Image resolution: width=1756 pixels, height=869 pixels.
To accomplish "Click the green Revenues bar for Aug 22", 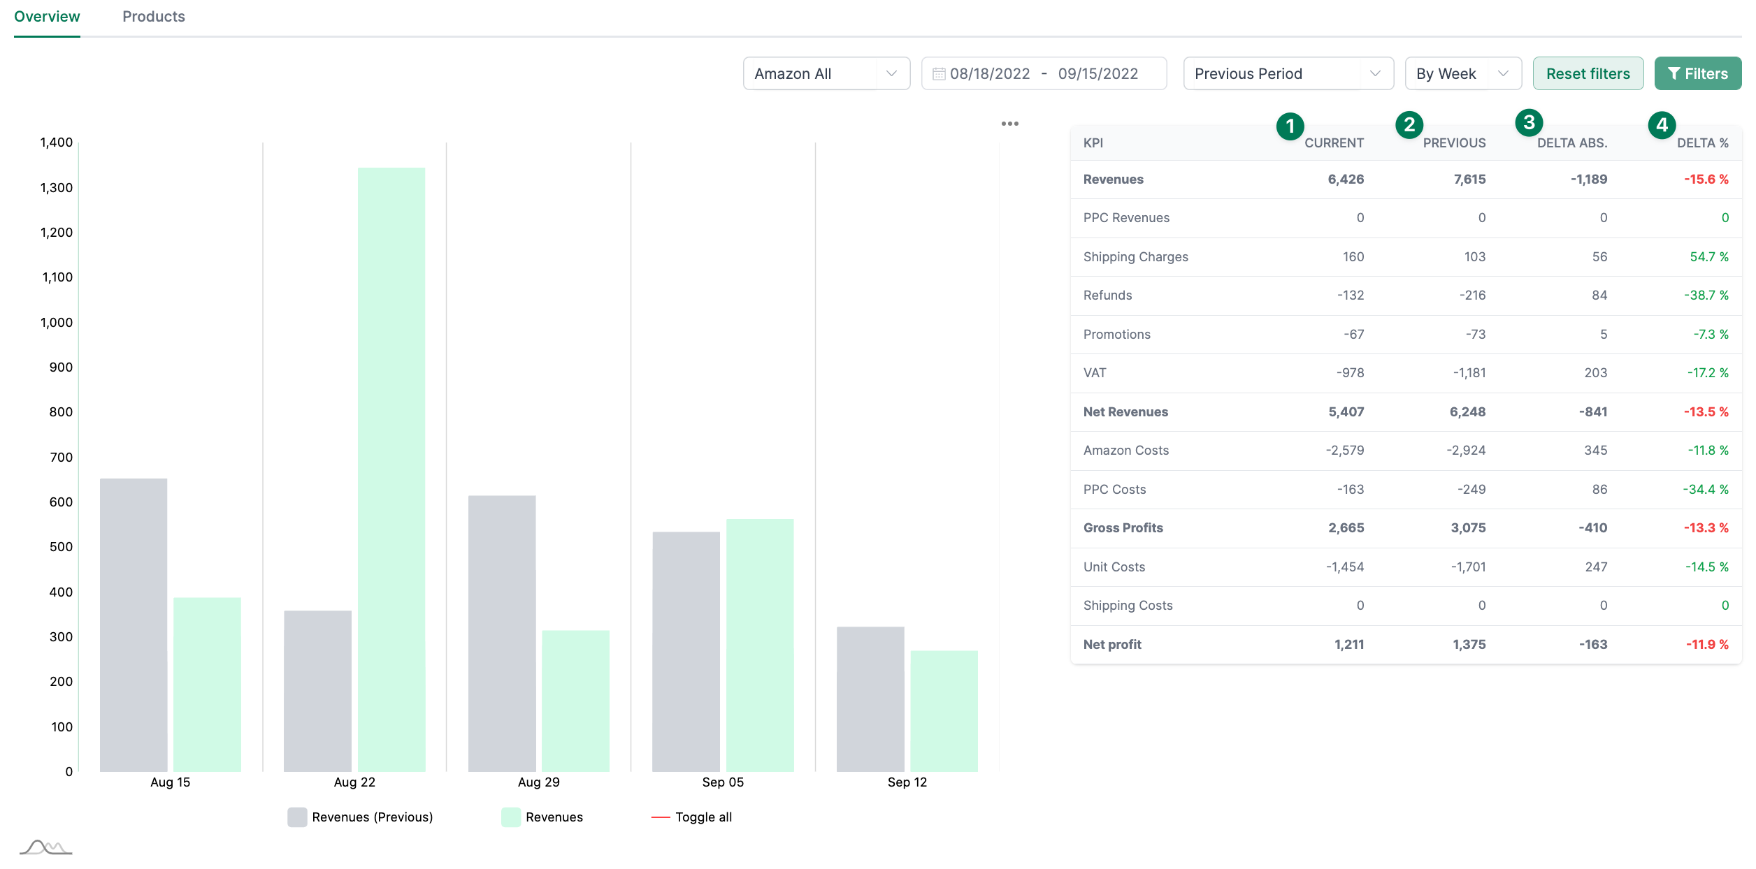I will 391,469.
